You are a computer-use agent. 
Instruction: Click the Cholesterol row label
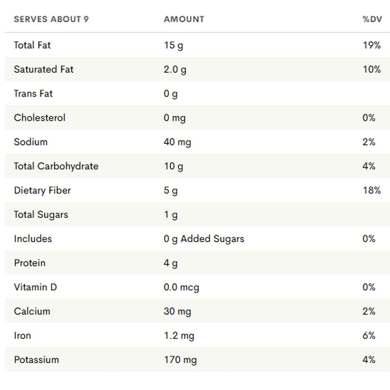[40, 118]
